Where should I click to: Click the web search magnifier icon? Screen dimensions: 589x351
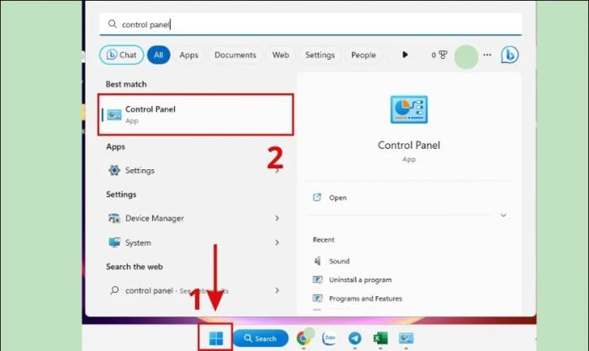(x=114, y=290)
